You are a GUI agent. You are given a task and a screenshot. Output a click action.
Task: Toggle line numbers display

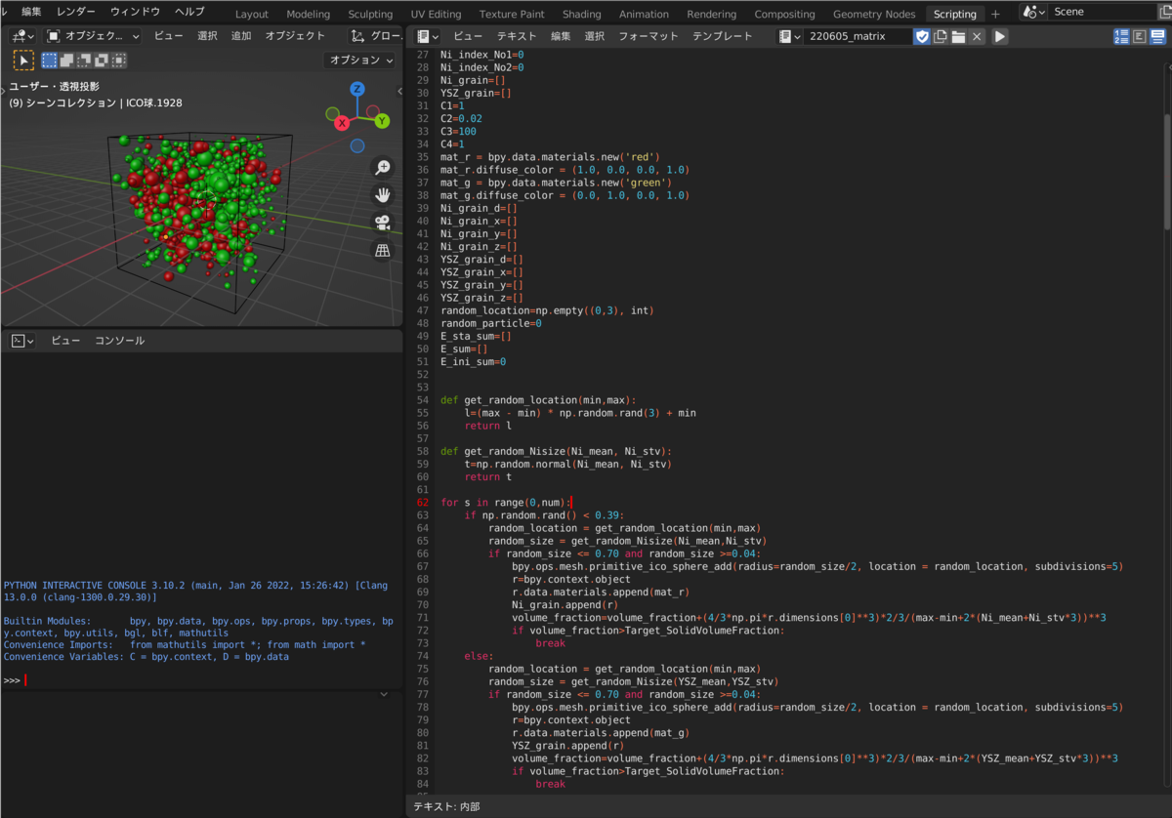1121,36
